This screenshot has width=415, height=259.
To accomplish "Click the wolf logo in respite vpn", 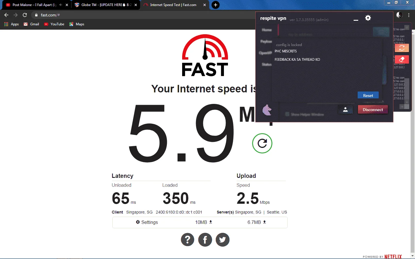I will (x=267, y=110).
